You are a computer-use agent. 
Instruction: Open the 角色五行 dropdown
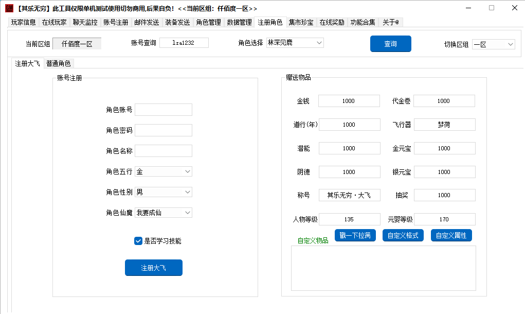163,171
